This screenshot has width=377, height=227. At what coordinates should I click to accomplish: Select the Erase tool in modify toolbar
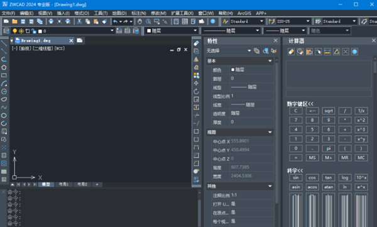coord(196,43)
